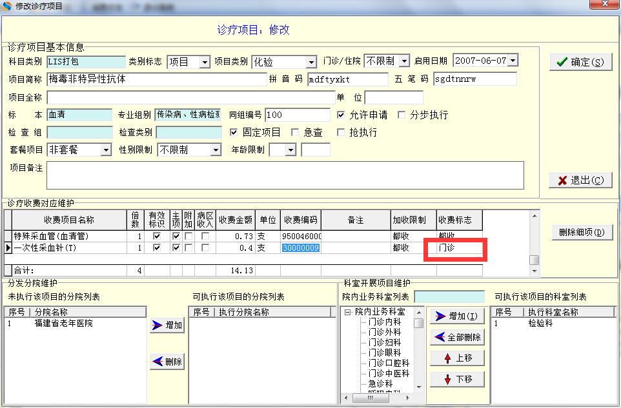This screenshot has height=408, width=621.
Task: Toggle the 抢执行 checkbox
Action: click(341, 132)
